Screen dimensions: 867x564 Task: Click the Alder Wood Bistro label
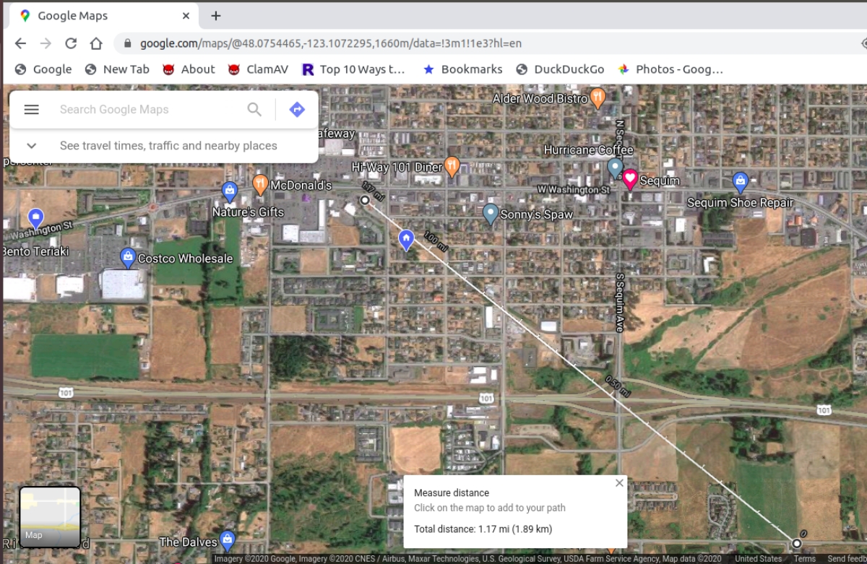540,98
